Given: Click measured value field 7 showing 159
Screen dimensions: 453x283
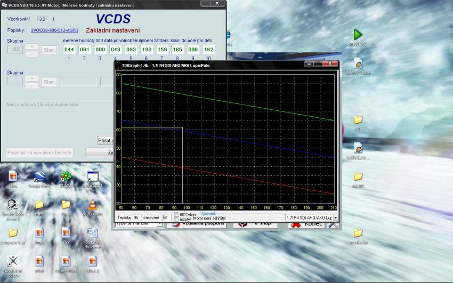Looking at the screenshot, I should [162, 50].
